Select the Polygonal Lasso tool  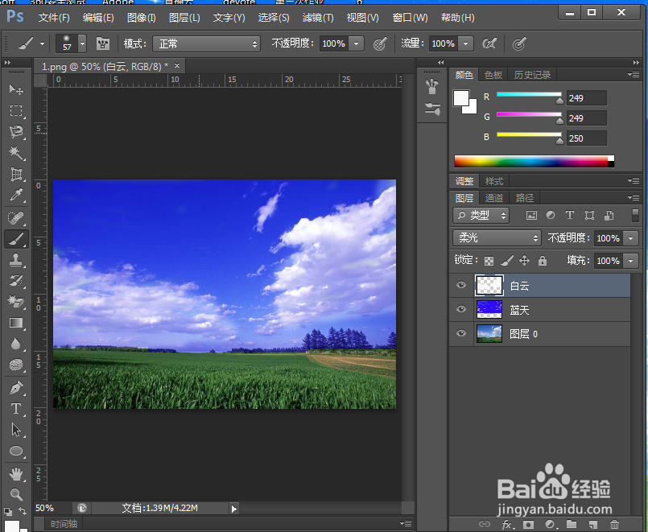(16, 132)
